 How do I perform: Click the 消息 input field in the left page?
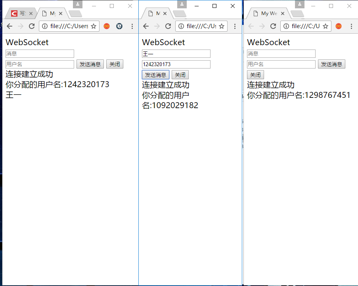pyautogui.click(x=39, y=53)
